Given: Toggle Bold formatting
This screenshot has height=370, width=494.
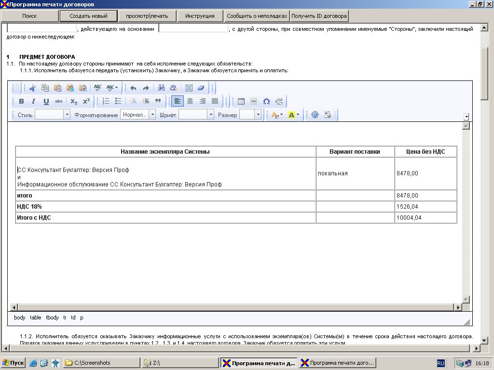Looking at the screenshot, I should [21, 101].
